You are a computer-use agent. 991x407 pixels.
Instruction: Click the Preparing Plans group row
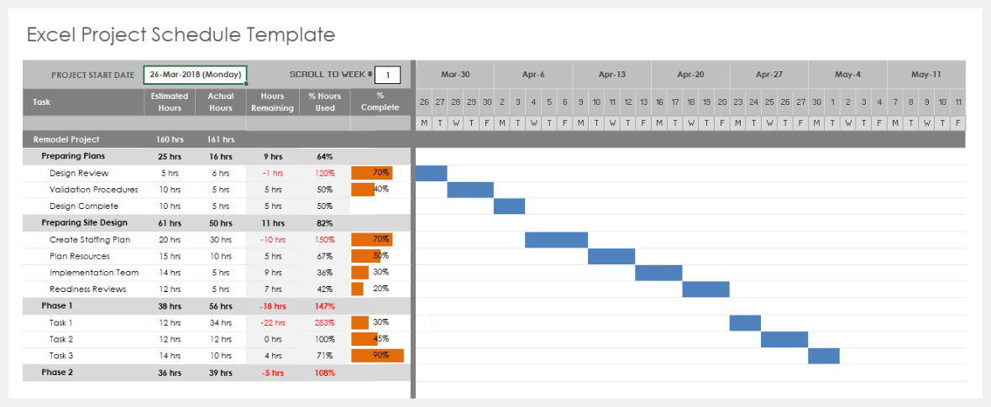click(71, 156)
